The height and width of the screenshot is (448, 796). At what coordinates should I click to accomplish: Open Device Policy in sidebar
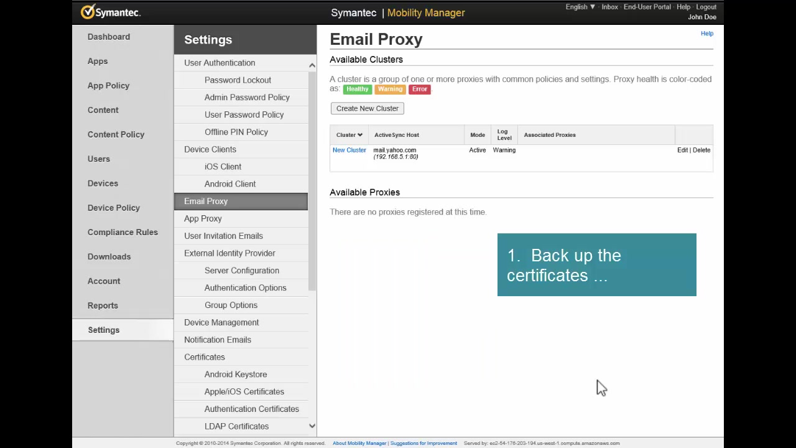click(114, 208)
